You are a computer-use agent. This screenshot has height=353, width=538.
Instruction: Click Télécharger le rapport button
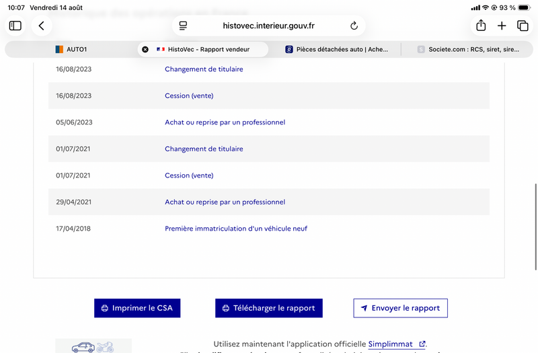268,308
